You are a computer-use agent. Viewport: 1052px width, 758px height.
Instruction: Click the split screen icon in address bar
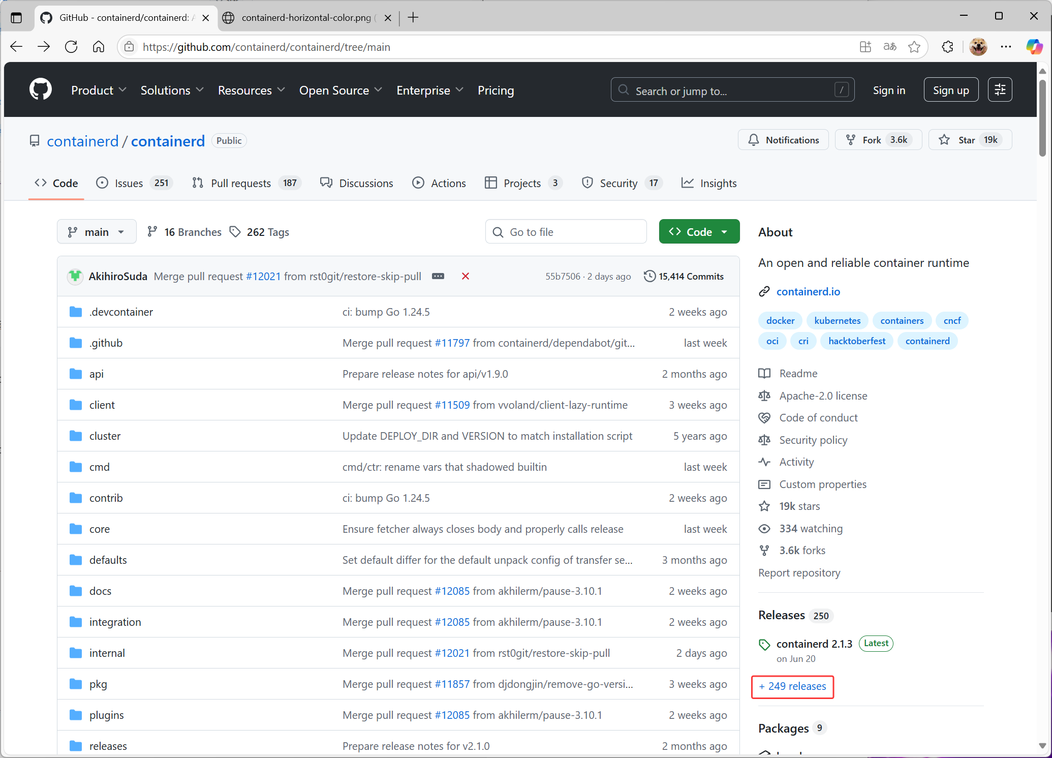[865, 47]
